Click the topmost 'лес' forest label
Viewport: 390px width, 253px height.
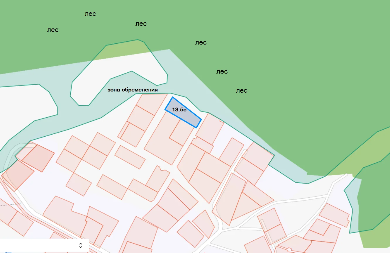tap(90, 14)
